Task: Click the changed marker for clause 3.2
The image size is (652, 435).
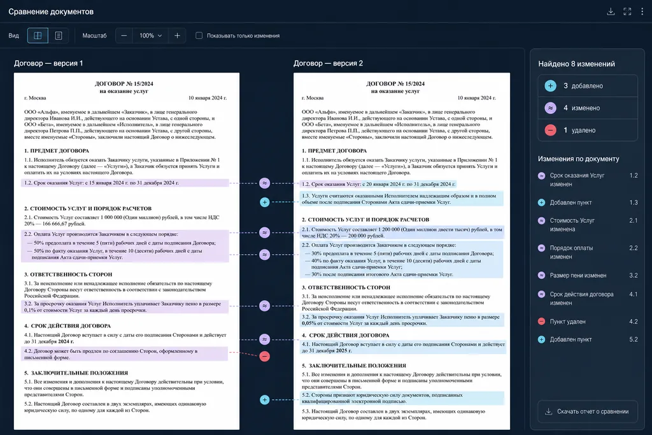Action: [264, 306]
